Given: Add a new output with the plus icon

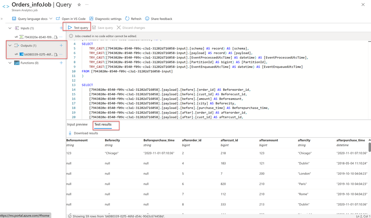Looking at the screenshot, I should pyautogui.click(x=61, y=45).
